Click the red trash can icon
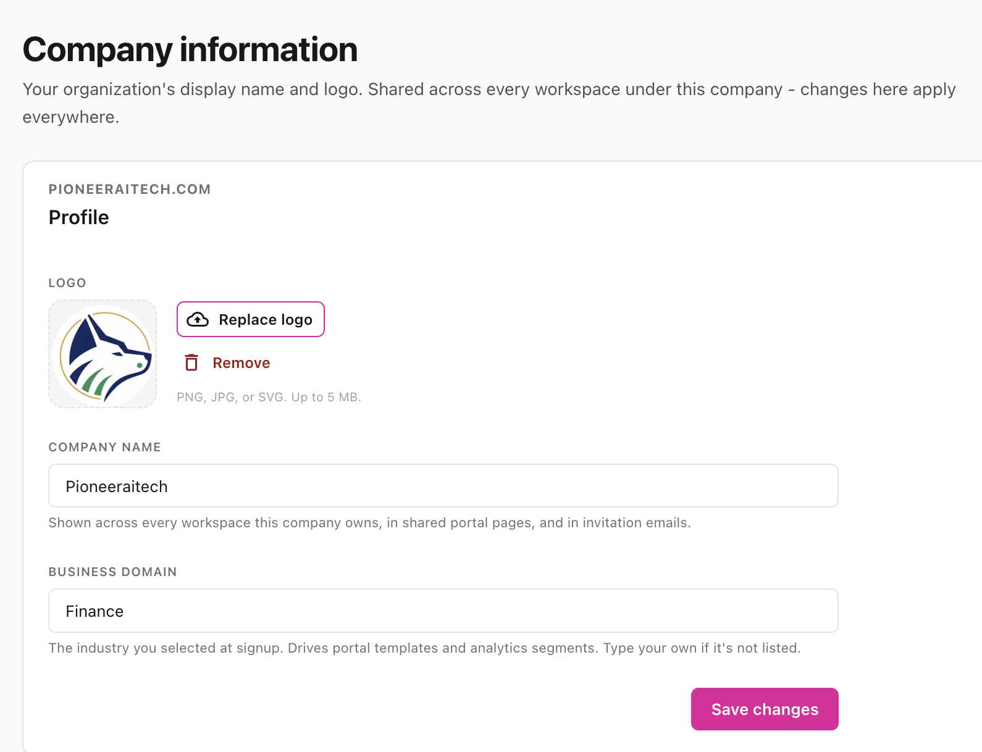The height and width of the screenshot is (752, 982). tap(191, 362)
